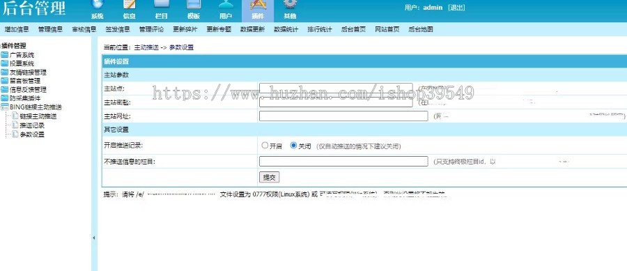The height and width of the screenshot is (271, 627).
Task: Click 排行统计 in the shortcut bar
Action: tap(320, 29)
